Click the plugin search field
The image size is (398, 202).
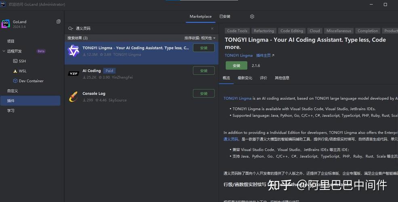point(141,28)
